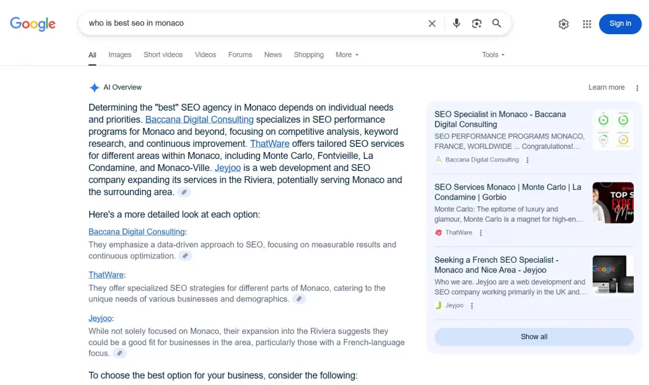Open the Baccana Digital Consulting heading link
The image size is (649, 385).
(x=137, y=232)
